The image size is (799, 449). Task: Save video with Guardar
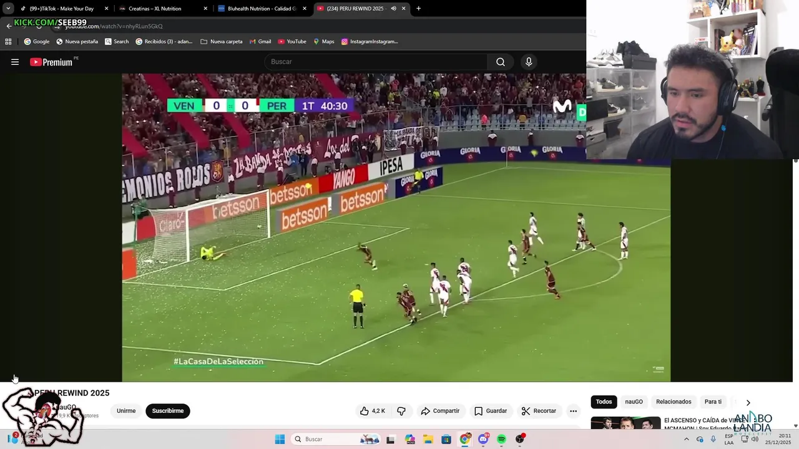coord(491,411)
